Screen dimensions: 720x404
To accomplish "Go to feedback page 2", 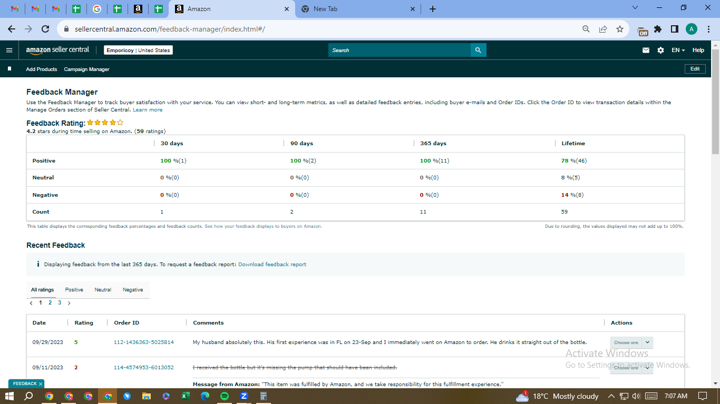I will 50,303.
